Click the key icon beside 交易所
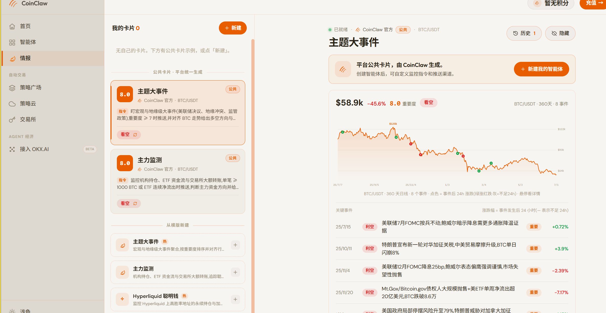 click(12, 120)
